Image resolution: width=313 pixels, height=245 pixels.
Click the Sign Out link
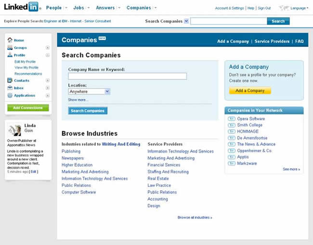[264, 8]
